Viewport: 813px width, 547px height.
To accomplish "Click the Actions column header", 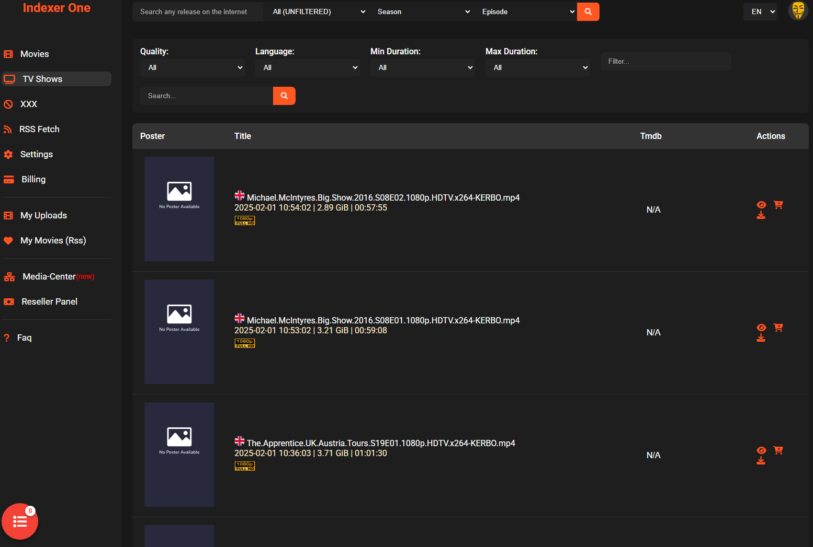I will point(771,136).
